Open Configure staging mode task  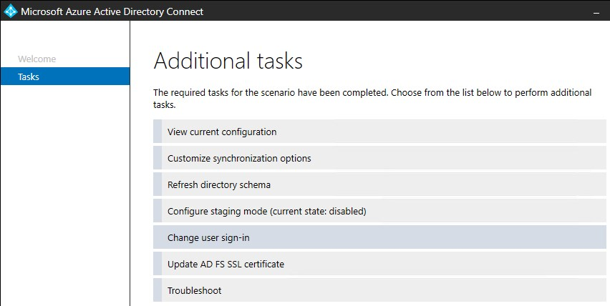[266, 211]
